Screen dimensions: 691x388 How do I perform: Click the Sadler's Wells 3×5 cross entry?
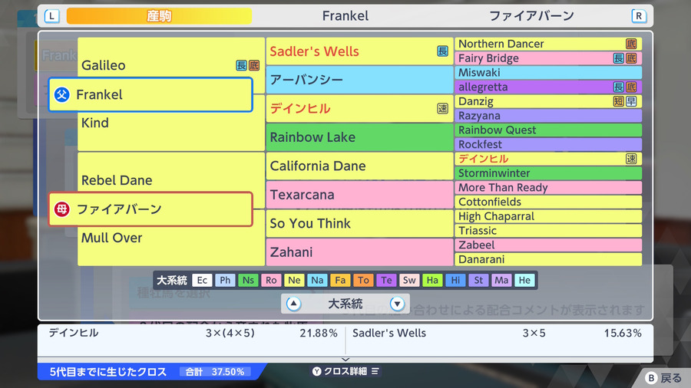coord(497,333)
